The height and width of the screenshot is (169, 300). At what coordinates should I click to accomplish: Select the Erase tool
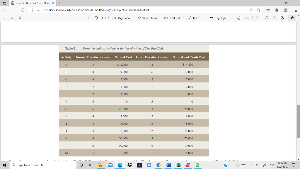(x=243, y=18)
